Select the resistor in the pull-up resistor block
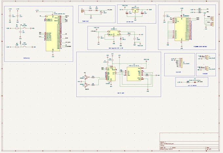 [x=188, y=82]
